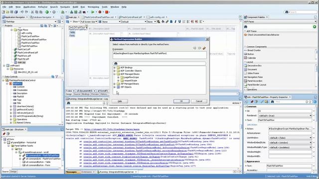Select af:commandLink - FlashFormTaskFlow in Structure
Image resolution: width=319 pixels, height=179 pixels.
pyautogui.click(x=43, y=159)
